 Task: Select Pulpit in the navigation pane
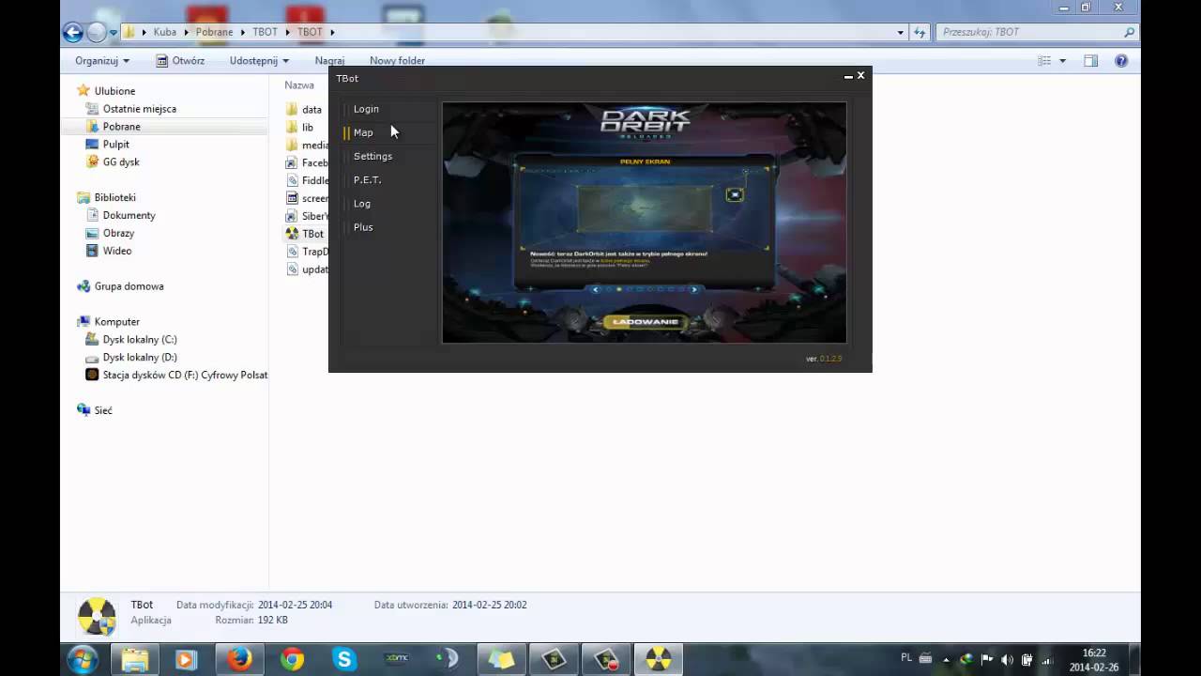tap(116, 145)
